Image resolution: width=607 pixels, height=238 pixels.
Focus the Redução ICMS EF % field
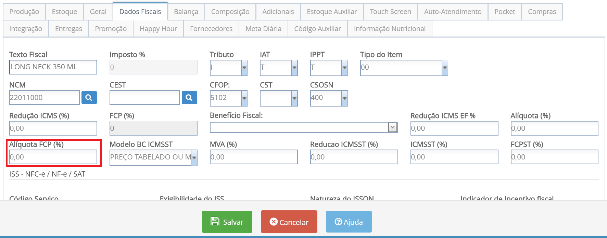tap(454, 128)
